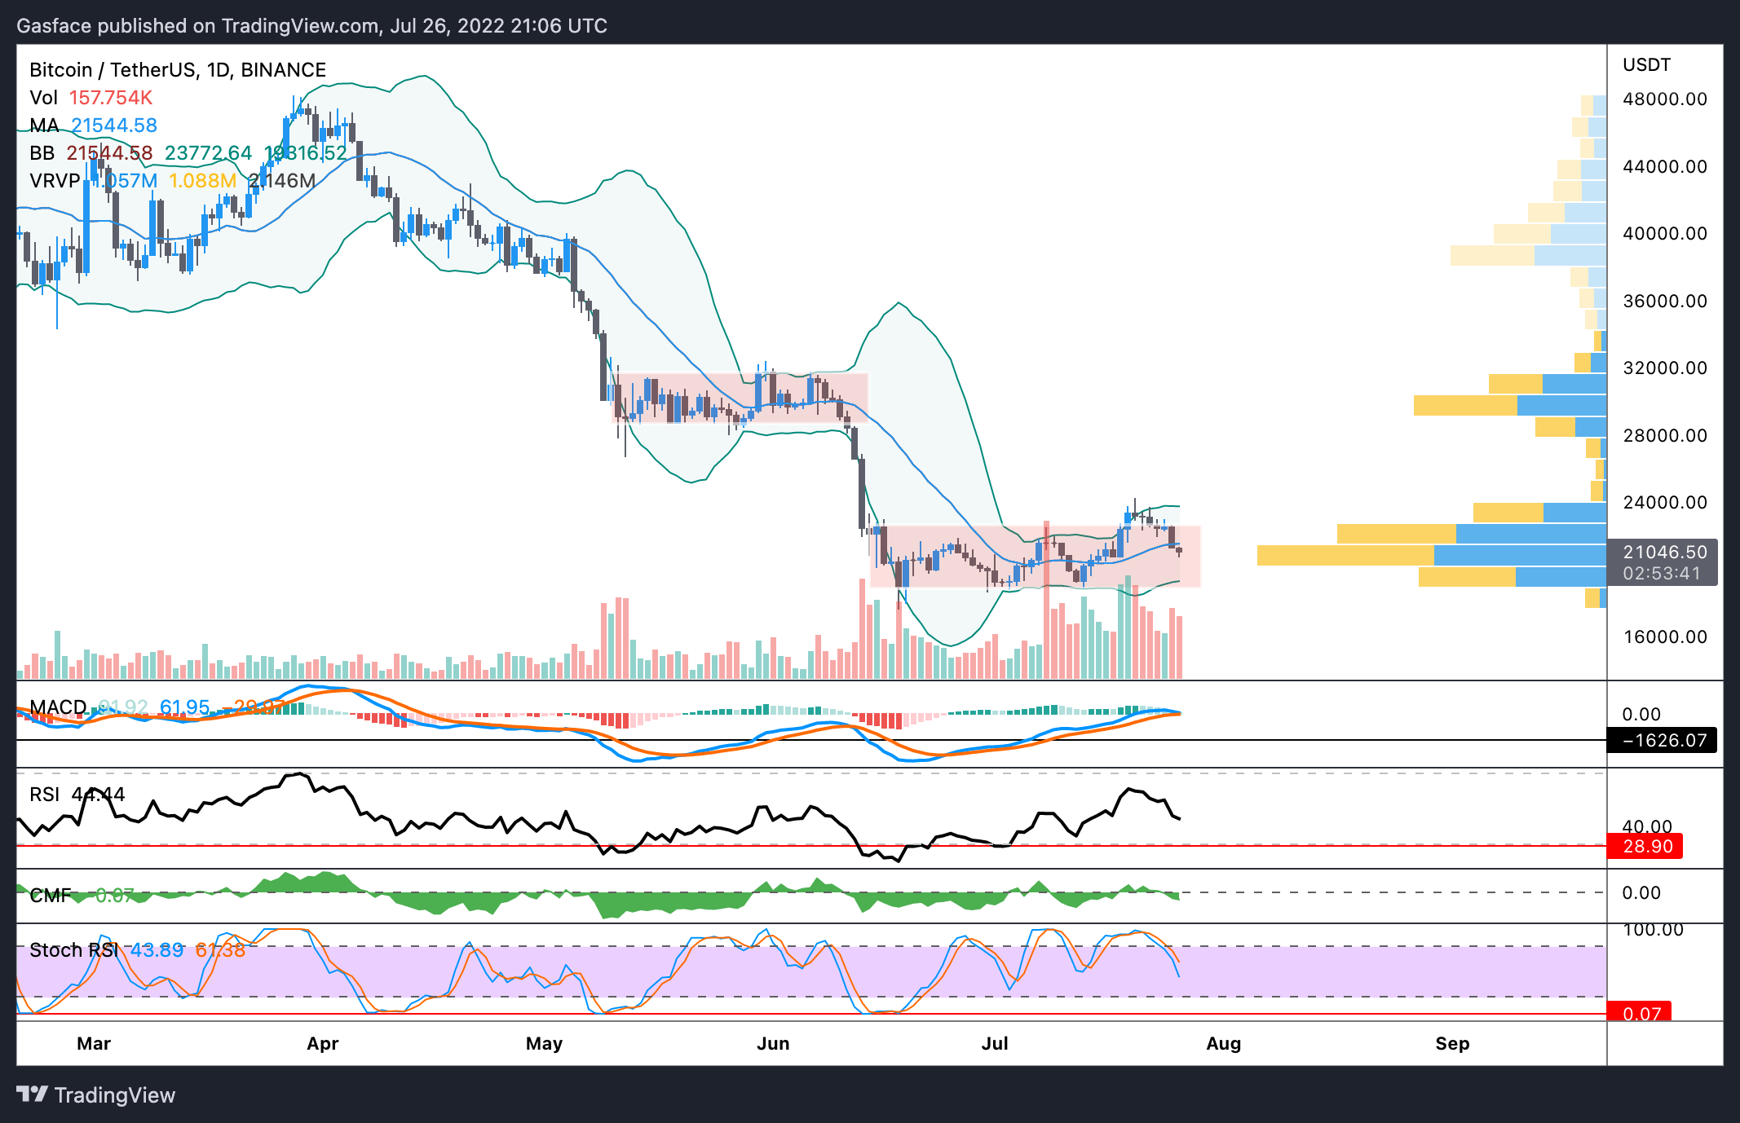Click the MACD pane label
The width and height of the screenshot is (1740, 1123).
[x=57, y=707]
